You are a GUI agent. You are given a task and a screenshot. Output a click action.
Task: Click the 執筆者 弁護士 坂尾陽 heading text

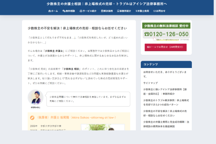click(x=77, y=118)
